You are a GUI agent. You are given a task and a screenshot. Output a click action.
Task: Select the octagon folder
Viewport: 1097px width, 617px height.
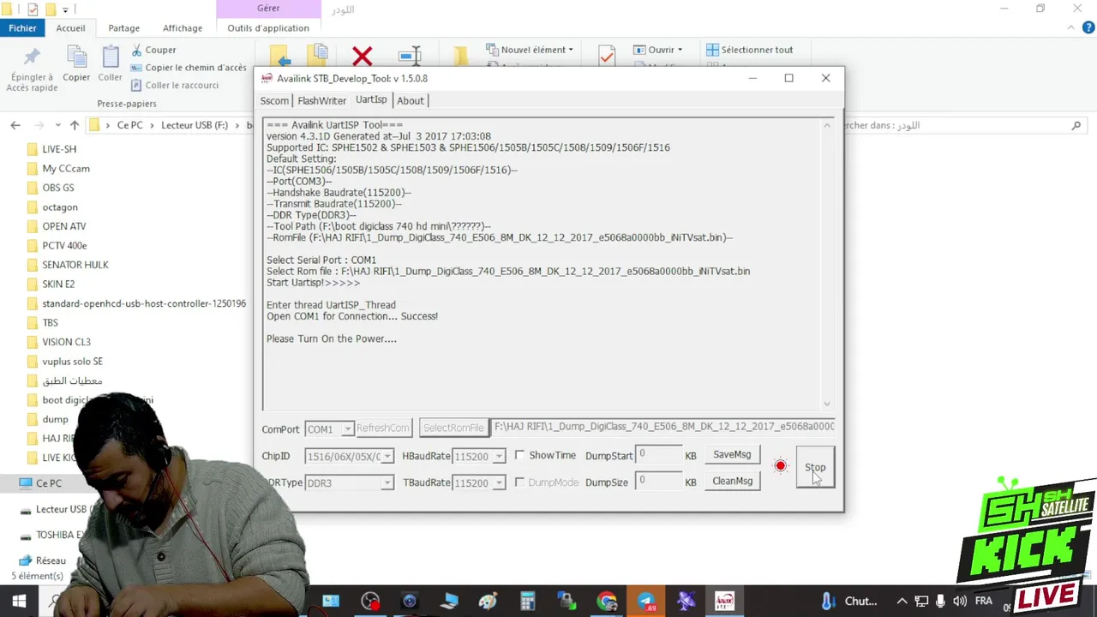(x=60, y=207)
